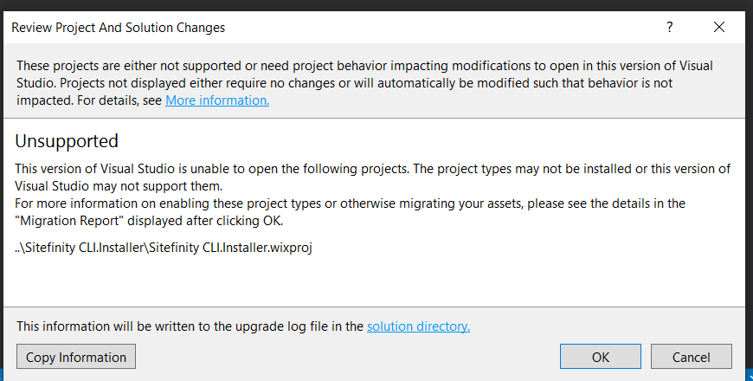
Task: Open the More information link
Action: [x=217, y=100]
